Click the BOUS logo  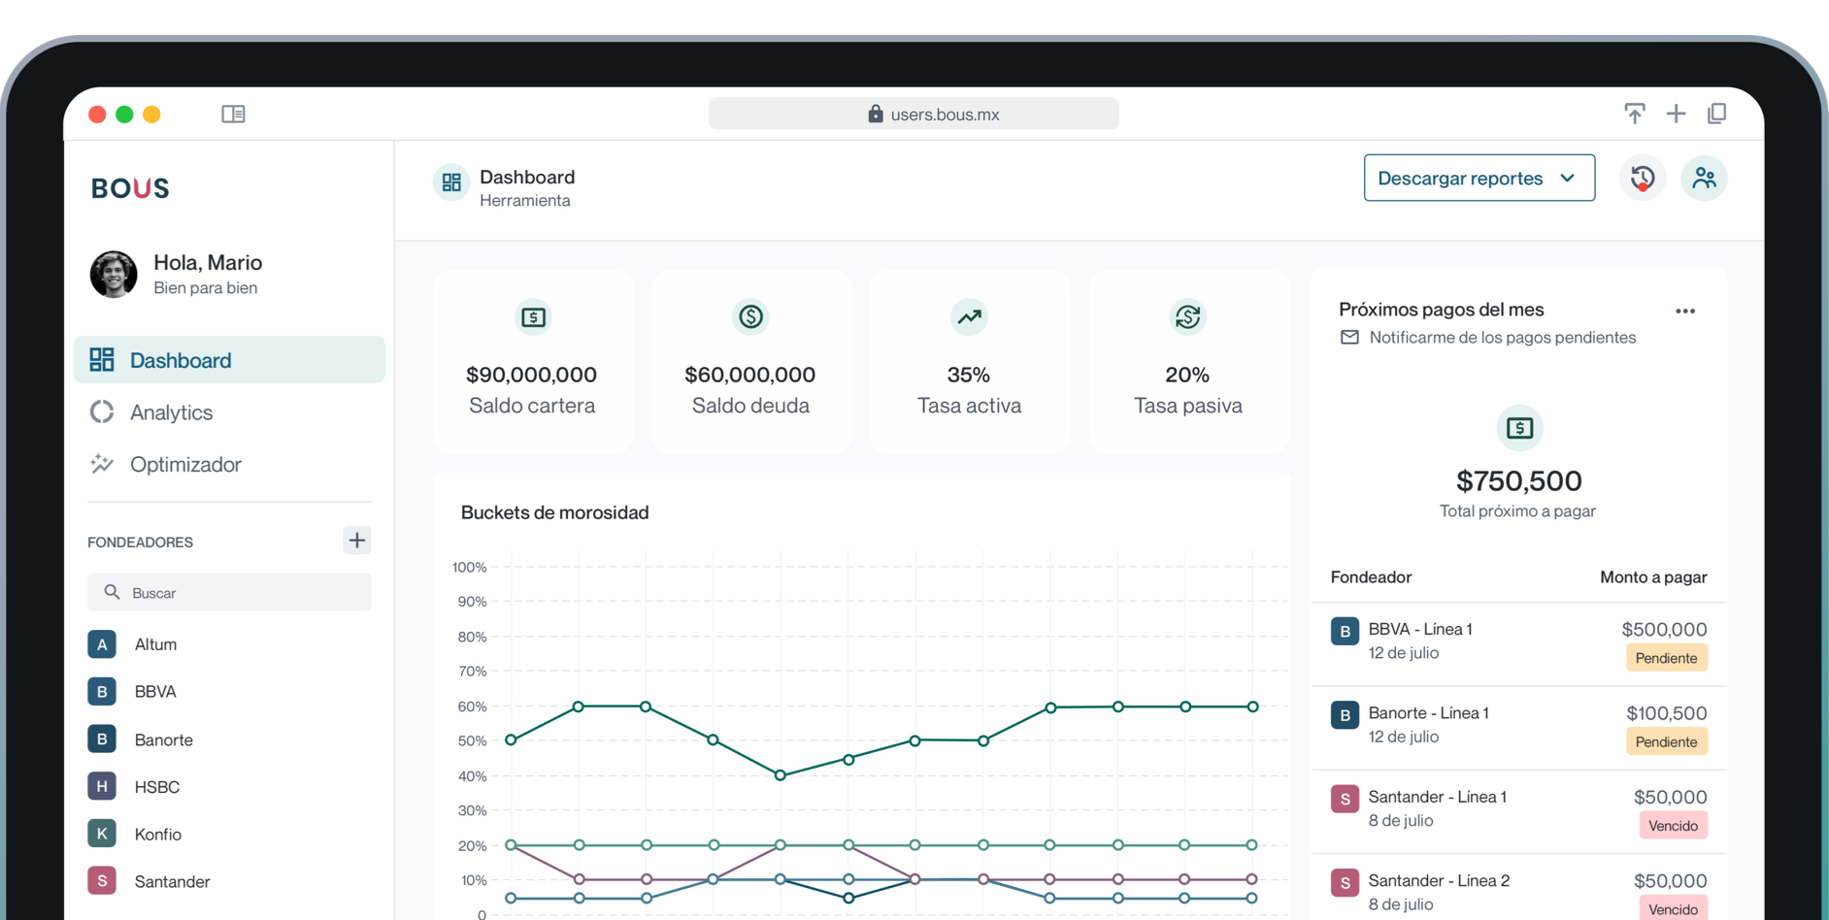130,187
